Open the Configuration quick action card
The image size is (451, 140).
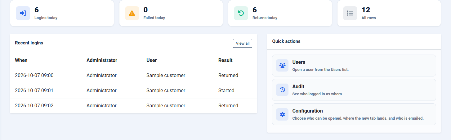pos(354,114)
